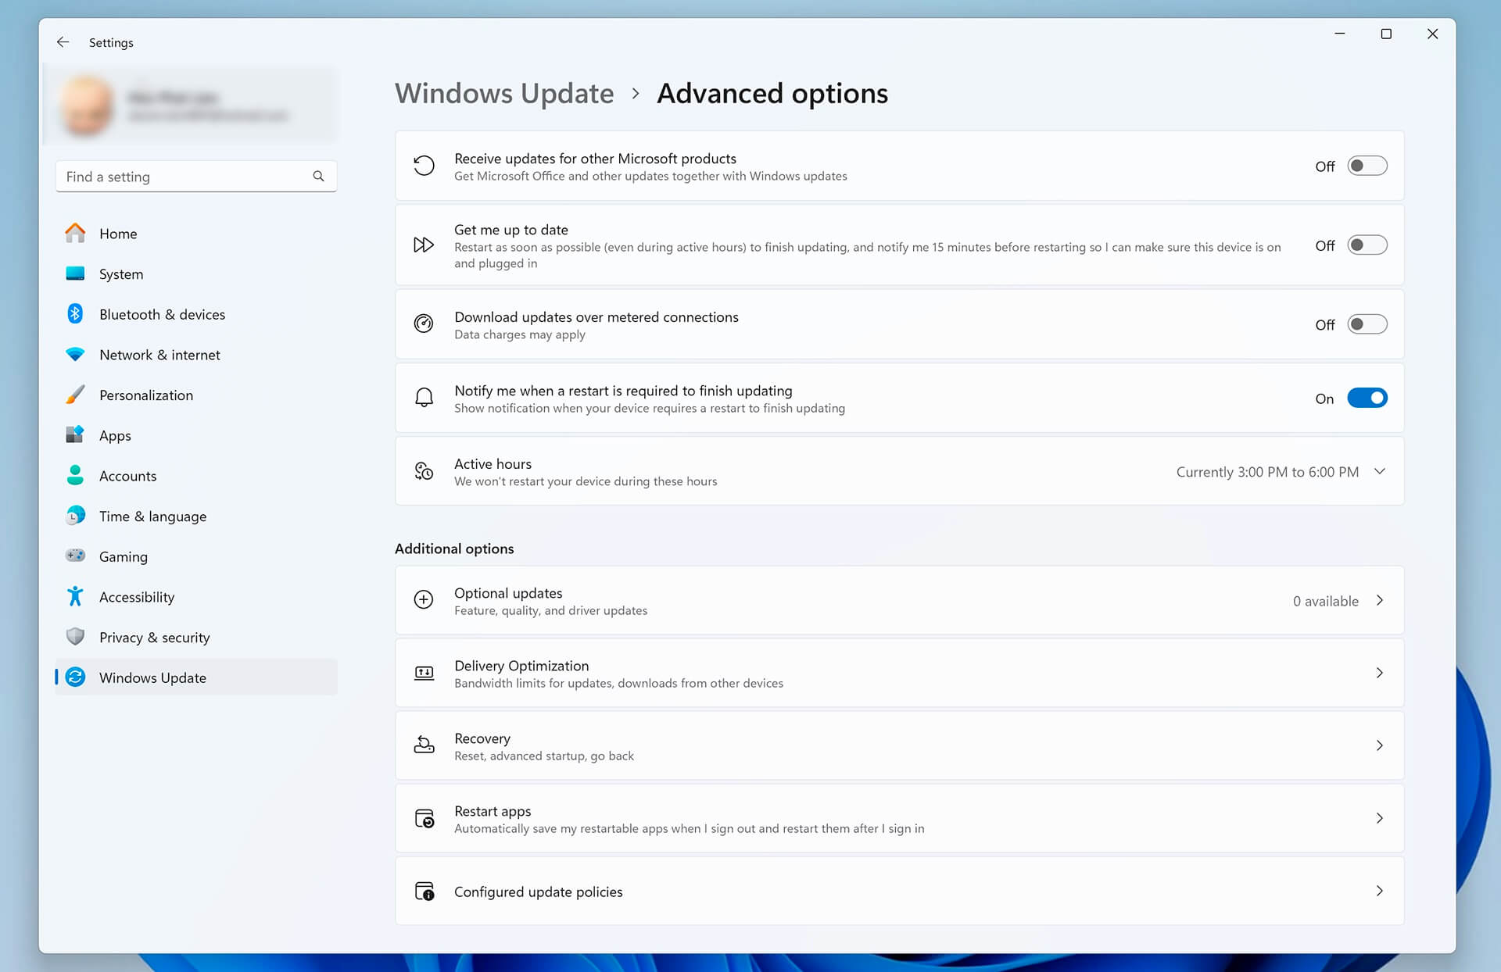Expand the Active hours chevron
The image size is (1501, 972).
1380,471
